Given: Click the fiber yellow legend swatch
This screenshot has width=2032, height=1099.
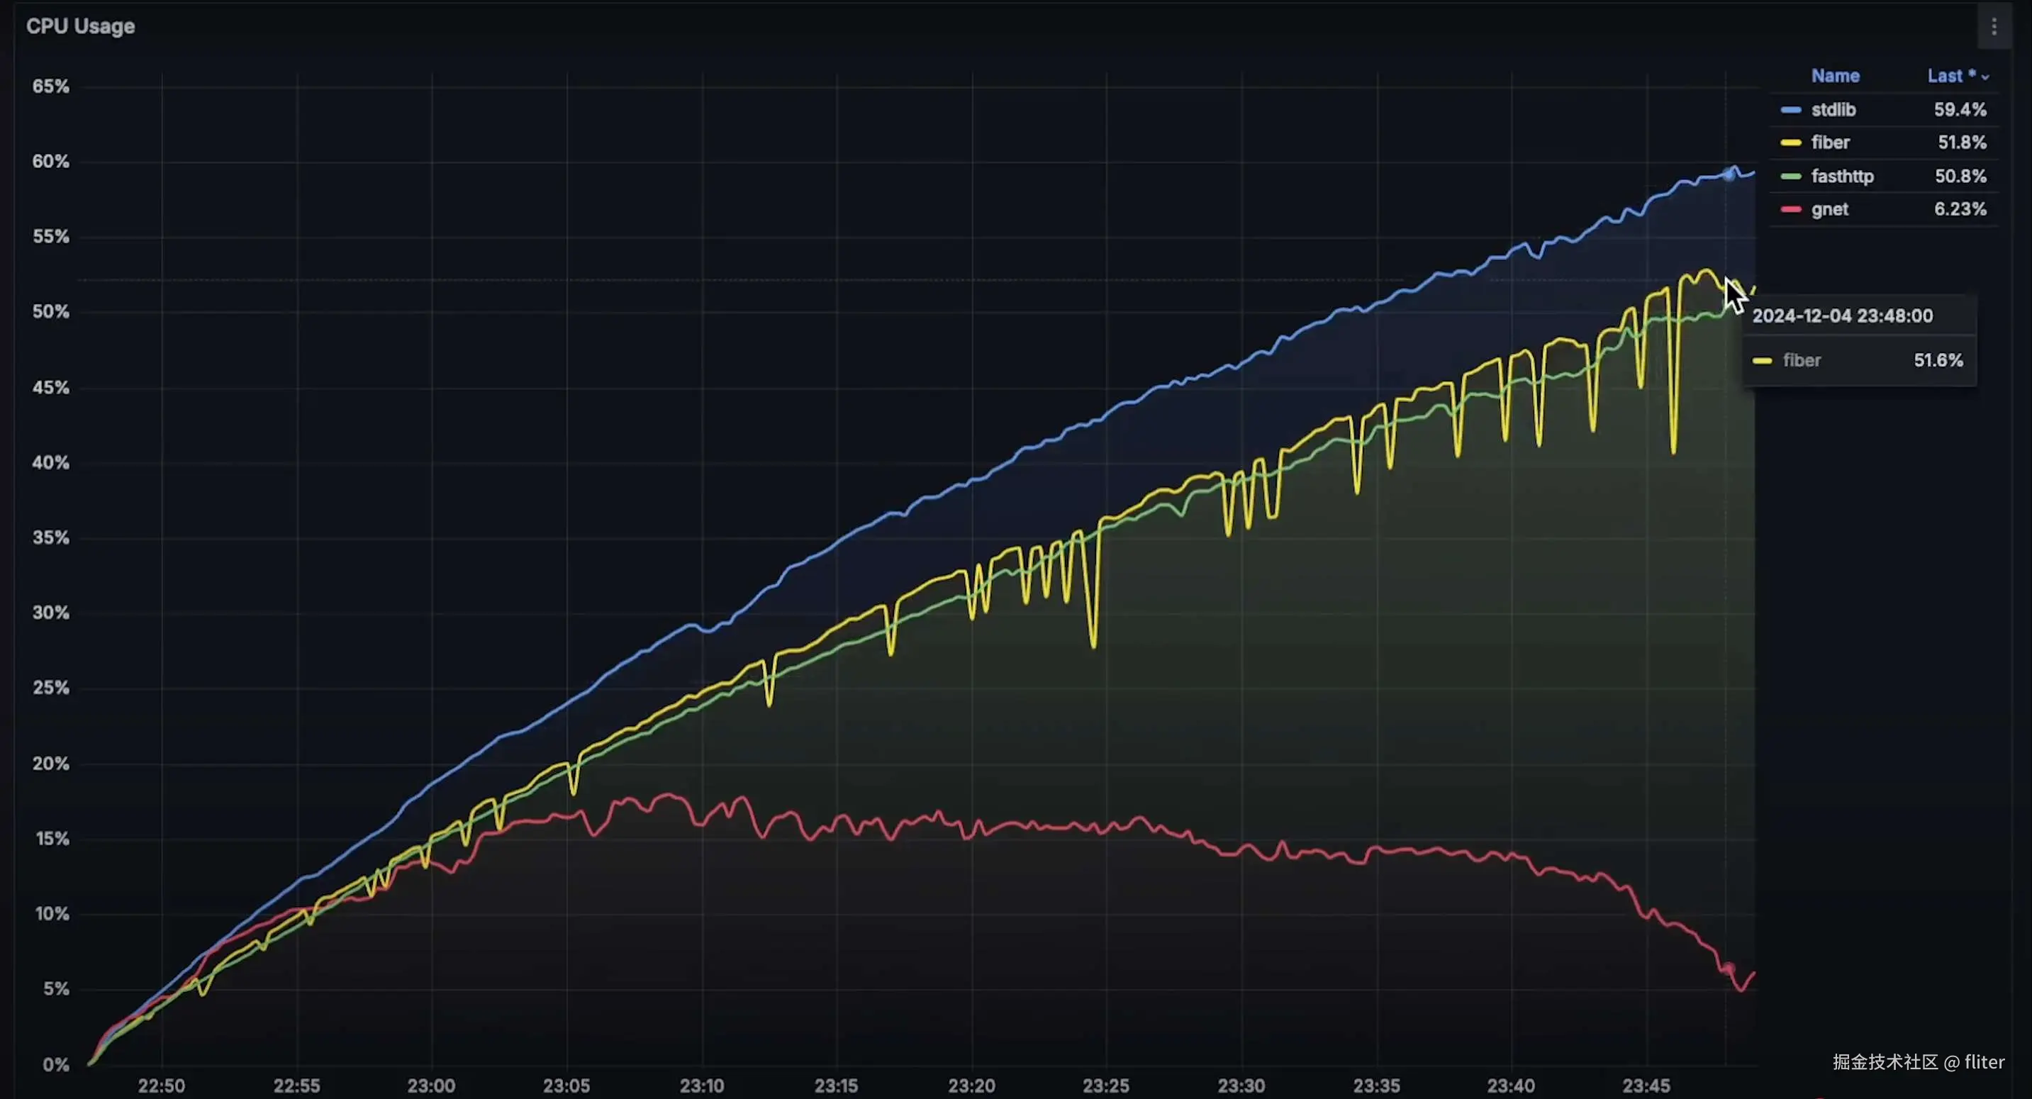Looking at the screenshot, I should [1791, 143].
